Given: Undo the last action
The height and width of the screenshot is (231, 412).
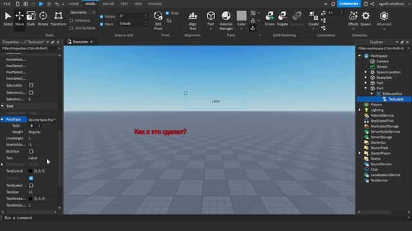Looking at the screenshot, I should pos(57,4).
